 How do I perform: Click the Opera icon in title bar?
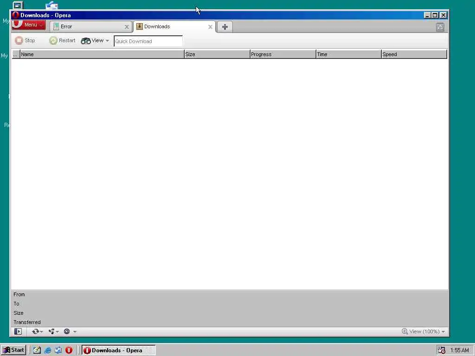point(15,15)
